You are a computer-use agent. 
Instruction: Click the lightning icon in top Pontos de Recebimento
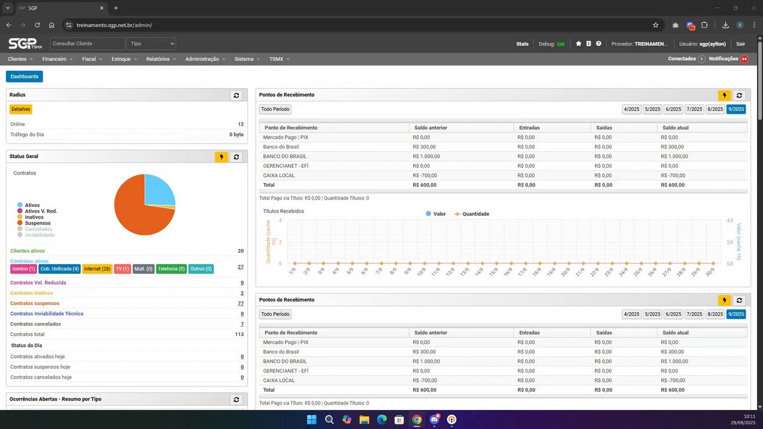click(x=724, y=95)
